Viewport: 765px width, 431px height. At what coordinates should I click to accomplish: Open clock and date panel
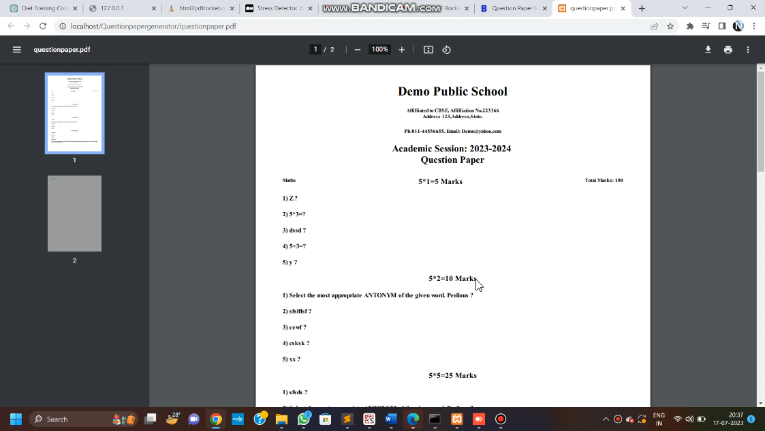pos(728,419)
